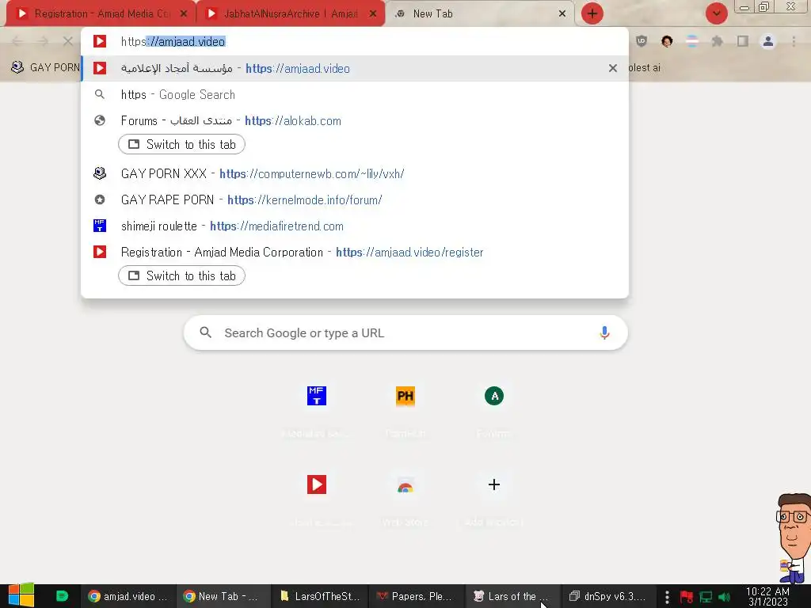Open the network tray icon
811x608 pixels.
706,597
